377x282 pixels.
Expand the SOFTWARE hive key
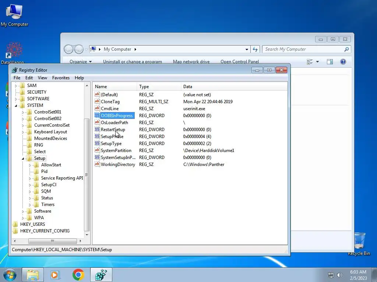pos(16,99)
